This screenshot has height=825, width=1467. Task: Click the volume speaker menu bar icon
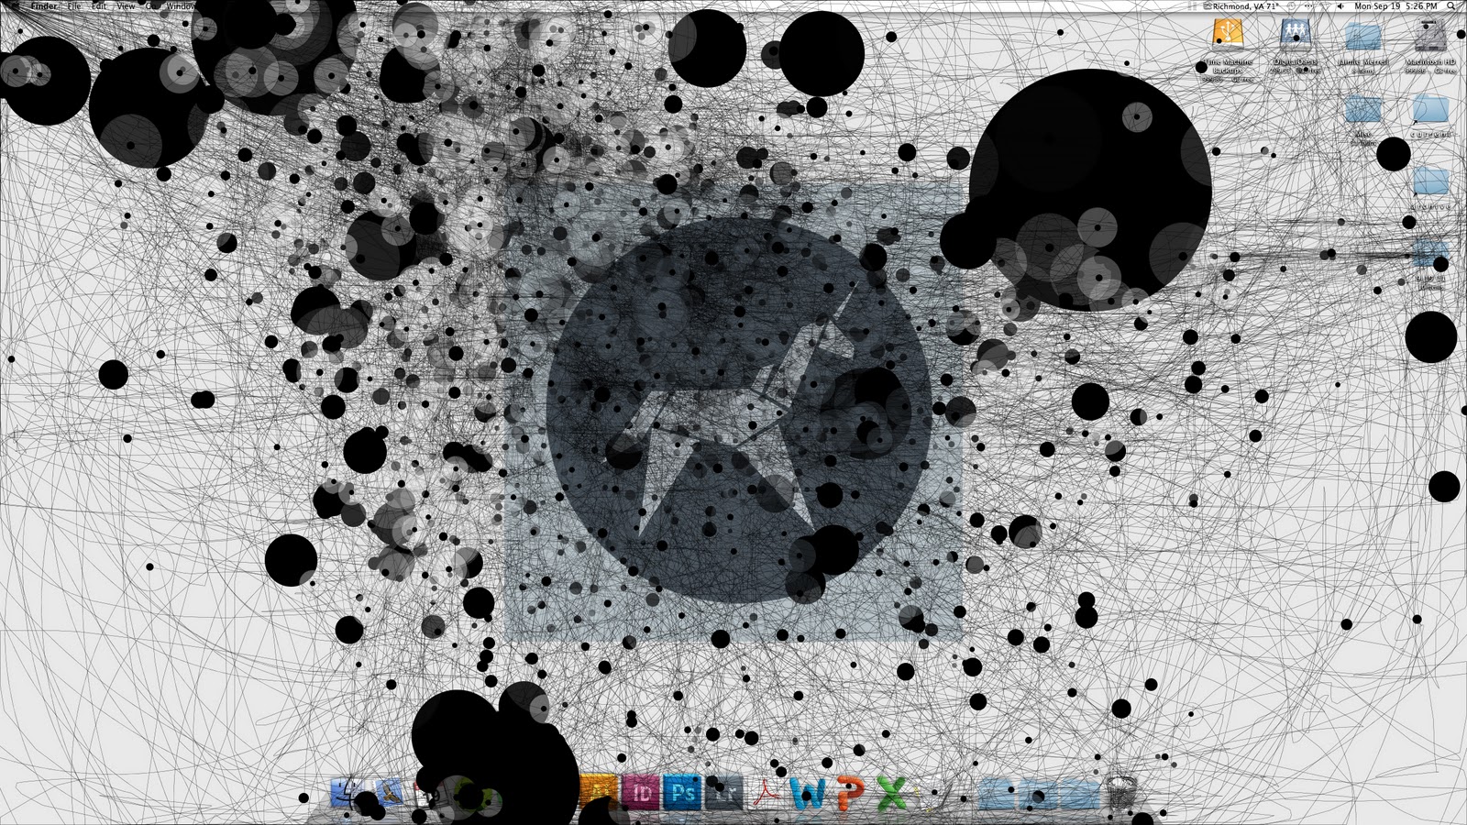point(1340,5)
